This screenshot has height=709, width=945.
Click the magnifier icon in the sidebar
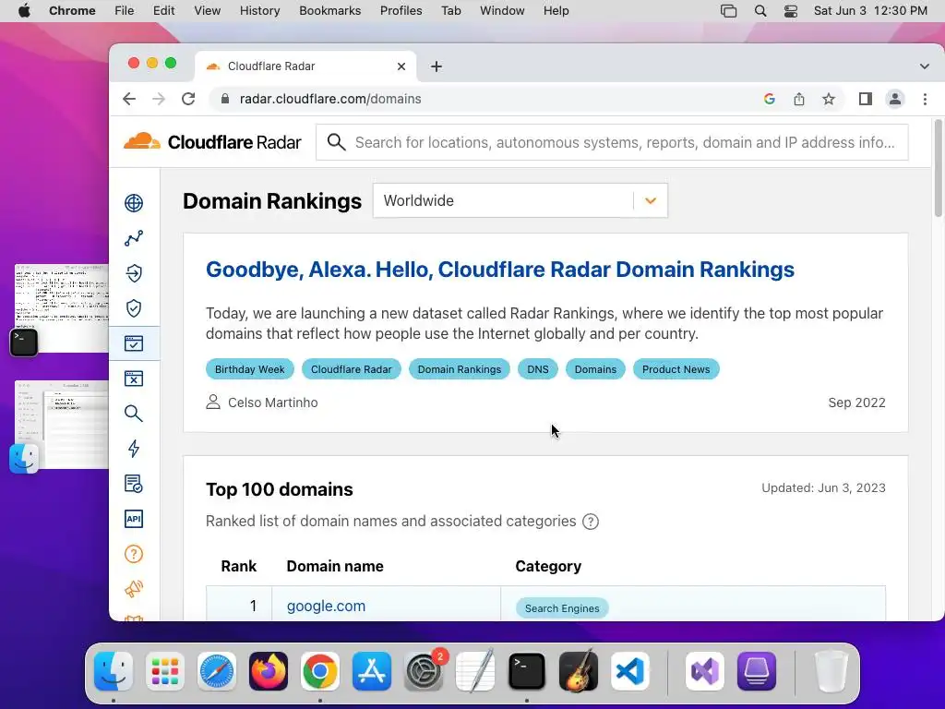click(x=134, y=414)
